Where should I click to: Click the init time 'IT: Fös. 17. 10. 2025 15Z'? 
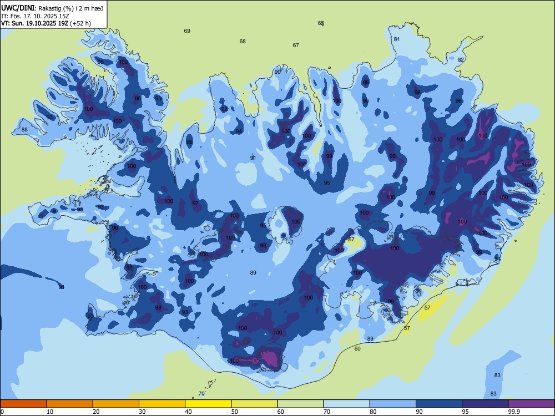(35, 16)
